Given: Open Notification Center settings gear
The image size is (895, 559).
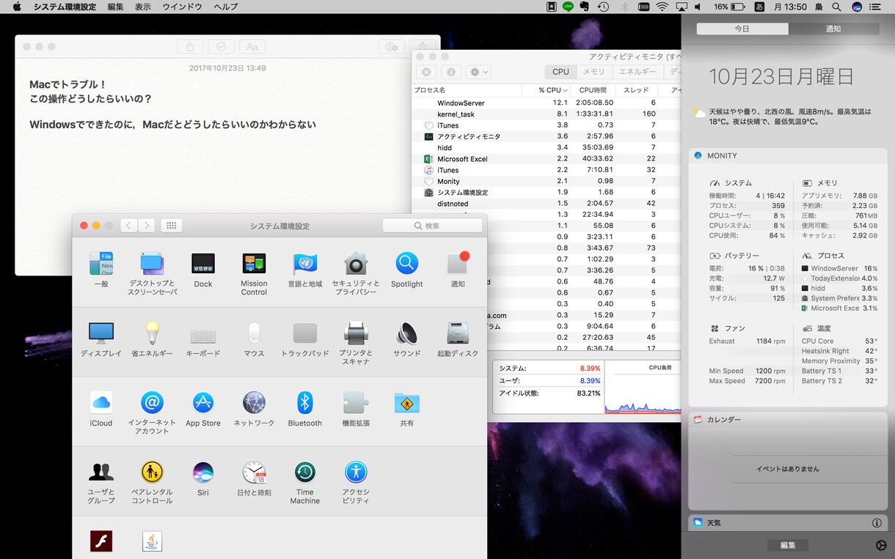Looking at the screenshot, I should click(x=881, y=545).
